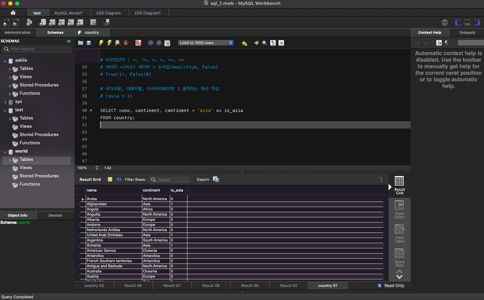Save script floppy disk icon
The height and width of the screenshot is (300, 484).
coord(89,43)
